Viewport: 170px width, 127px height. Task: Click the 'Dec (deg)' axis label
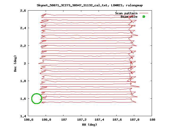coord(15,63)
